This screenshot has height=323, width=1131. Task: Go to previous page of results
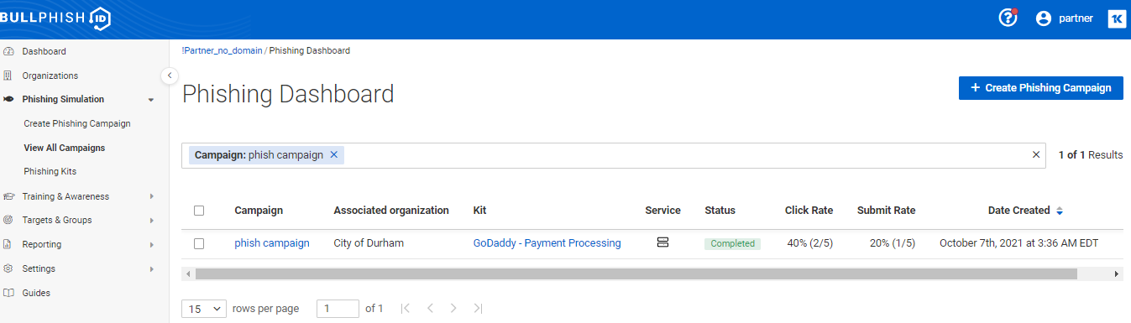coord(430,308)
